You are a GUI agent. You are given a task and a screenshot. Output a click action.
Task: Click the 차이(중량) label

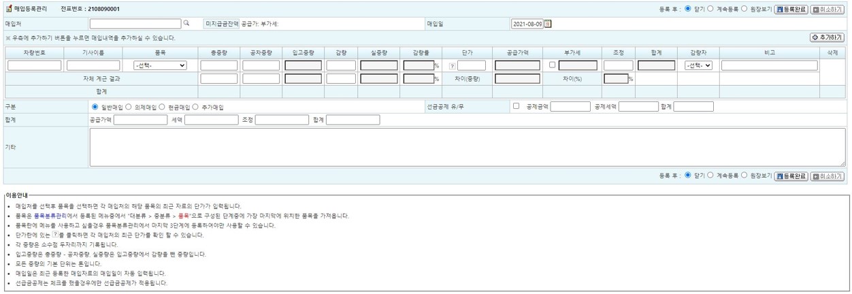click(x=468, y=79)
